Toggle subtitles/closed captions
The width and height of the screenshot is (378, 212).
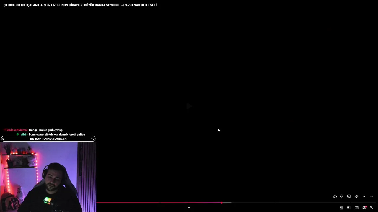pyautogui.click(x=356, y=208)
